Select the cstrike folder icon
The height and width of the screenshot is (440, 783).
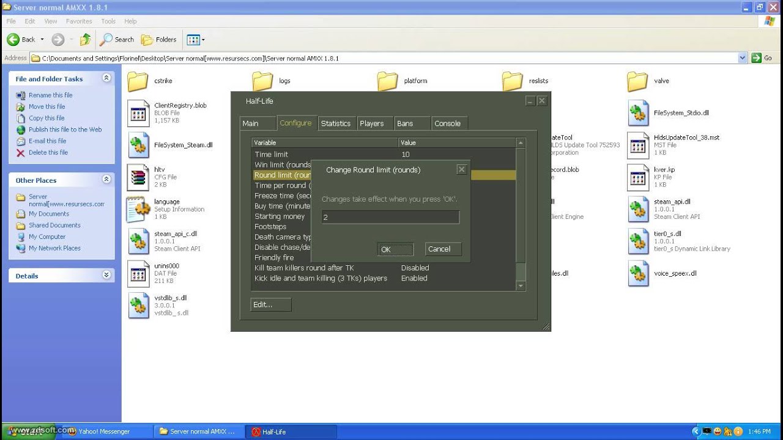pos(138,81)
